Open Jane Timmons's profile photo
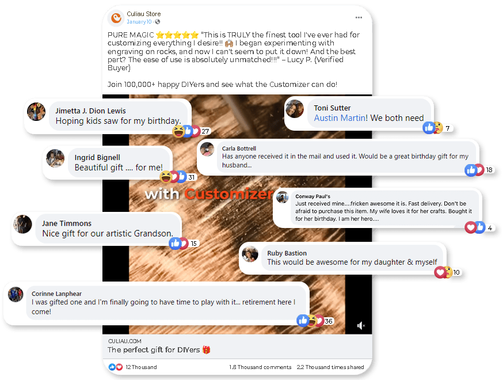 click(23, 224)
